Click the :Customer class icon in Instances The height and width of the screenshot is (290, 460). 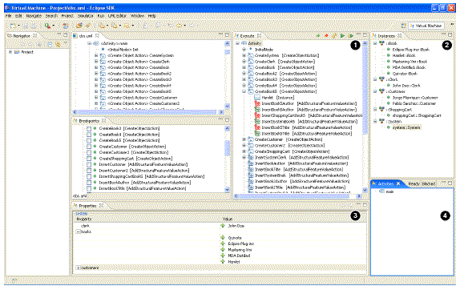[381, 91]
